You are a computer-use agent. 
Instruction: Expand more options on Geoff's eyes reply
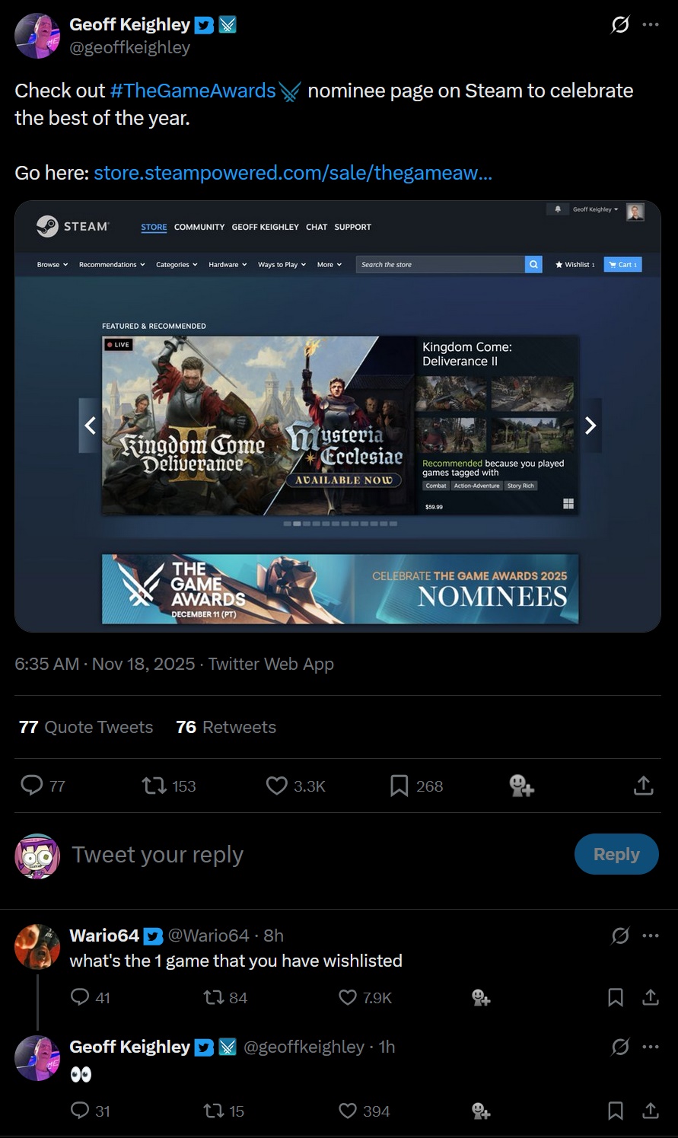[651, 1047]
